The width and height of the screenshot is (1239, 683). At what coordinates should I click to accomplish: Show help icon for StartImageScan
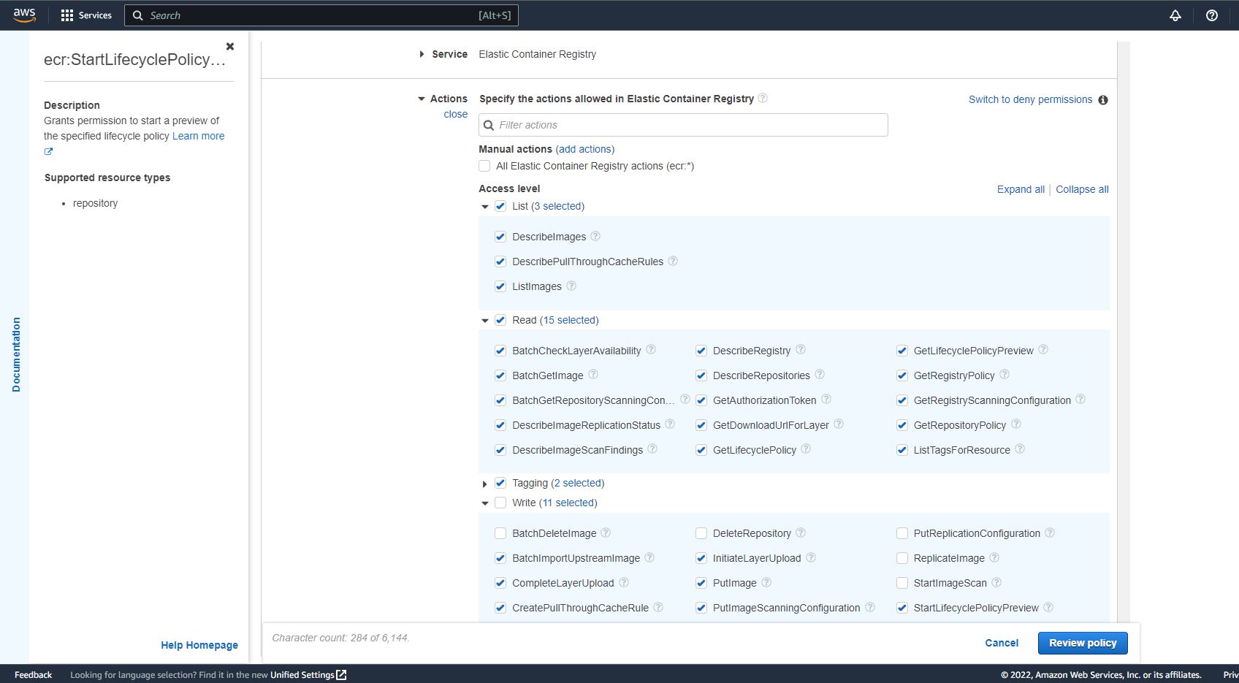(996, 582)
